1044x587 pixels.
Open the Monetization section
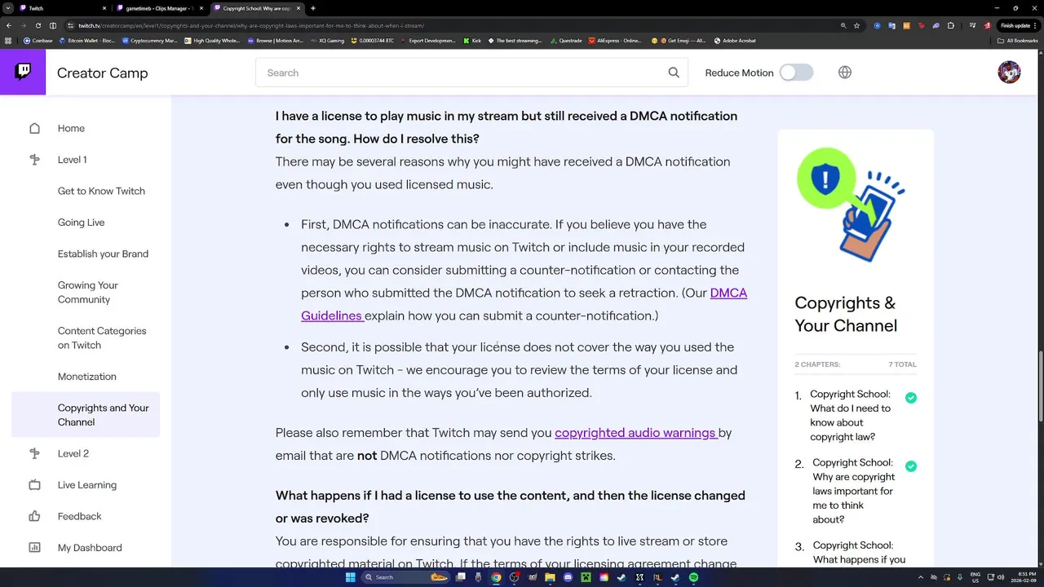tap(87, 377)
